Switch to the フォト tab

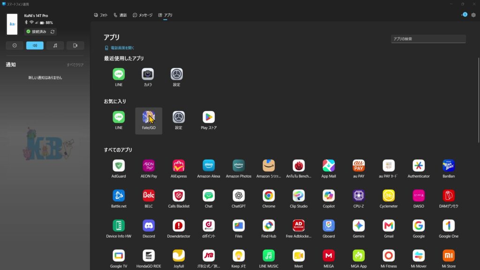click(101, 15)
